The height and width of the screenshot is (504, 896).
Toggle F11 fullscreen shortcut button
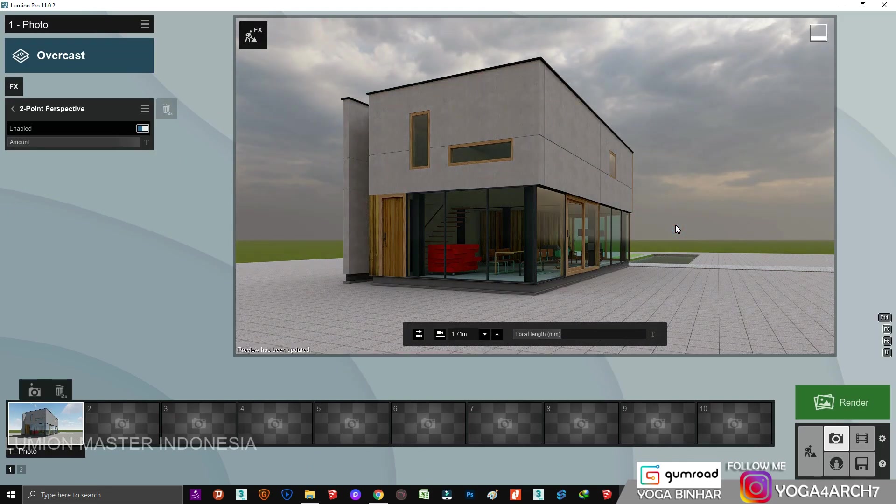tap(884, 318)
